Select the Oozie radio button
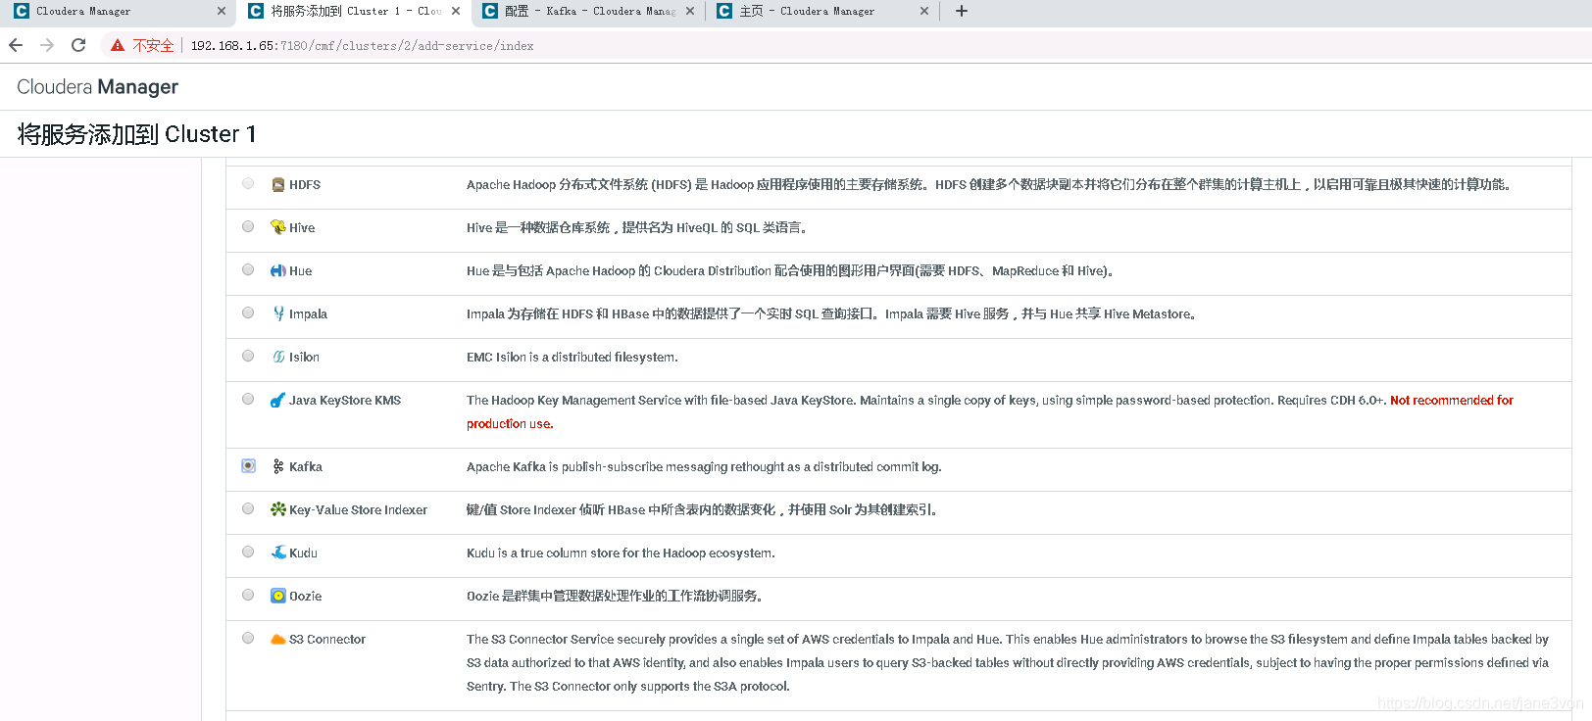The height and width of the screenshot is (721, 1592). coord(248,595)
